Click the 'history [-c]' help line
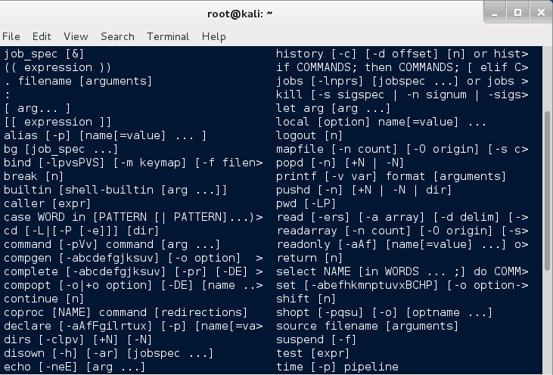 coord(402,54)
